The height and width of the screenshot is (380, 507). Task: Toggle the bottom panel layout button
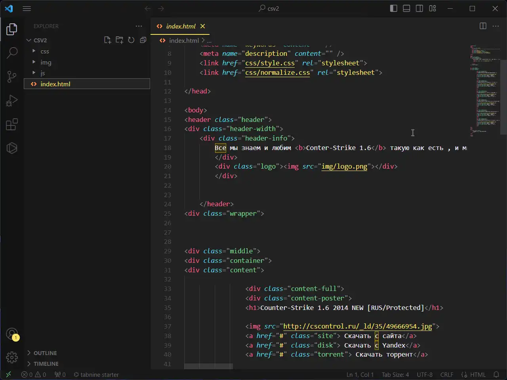(406, 8)
